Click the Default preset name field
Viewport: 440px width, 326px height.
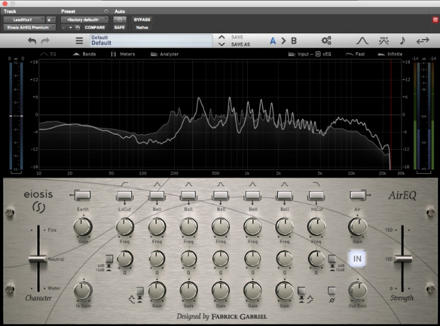tap(151, 40)
